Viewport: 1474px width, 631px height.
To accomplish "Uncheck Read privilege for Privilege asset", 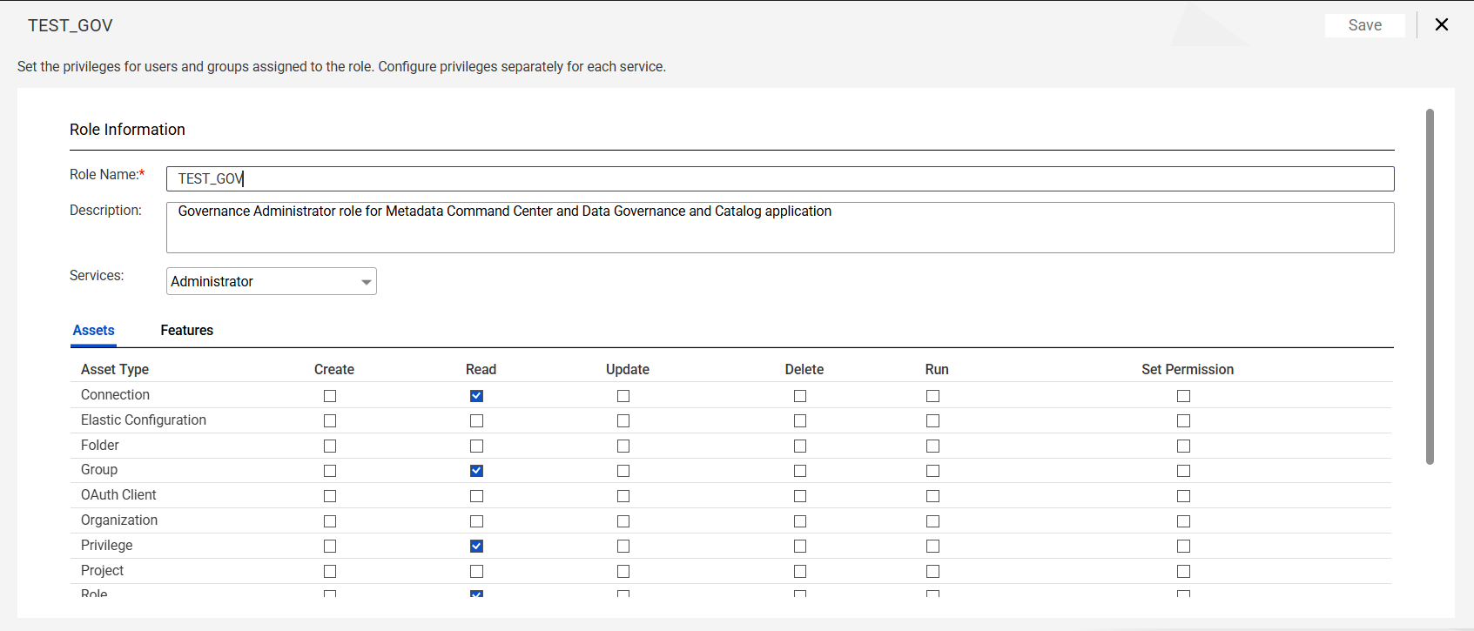I will pos(476,547).
